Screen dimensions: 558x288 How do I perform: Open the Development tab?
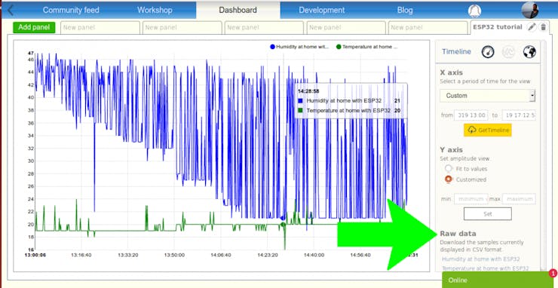[322, 10]
